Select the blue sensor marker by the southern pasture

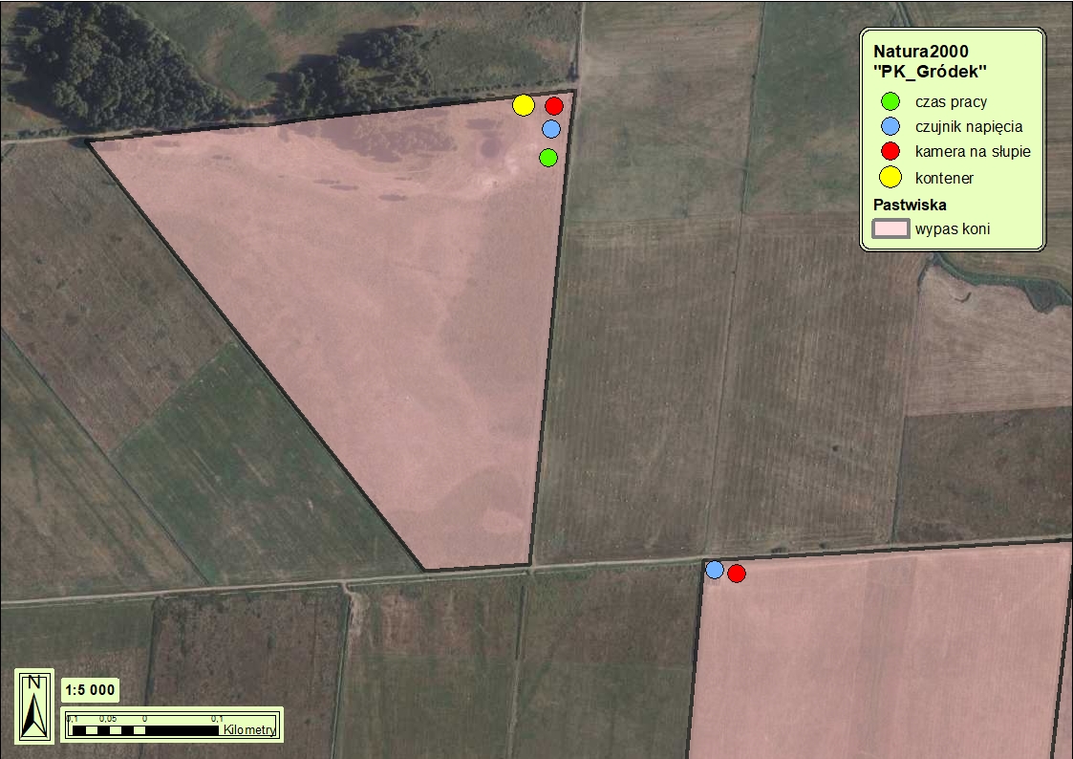(x=714, y=570)
